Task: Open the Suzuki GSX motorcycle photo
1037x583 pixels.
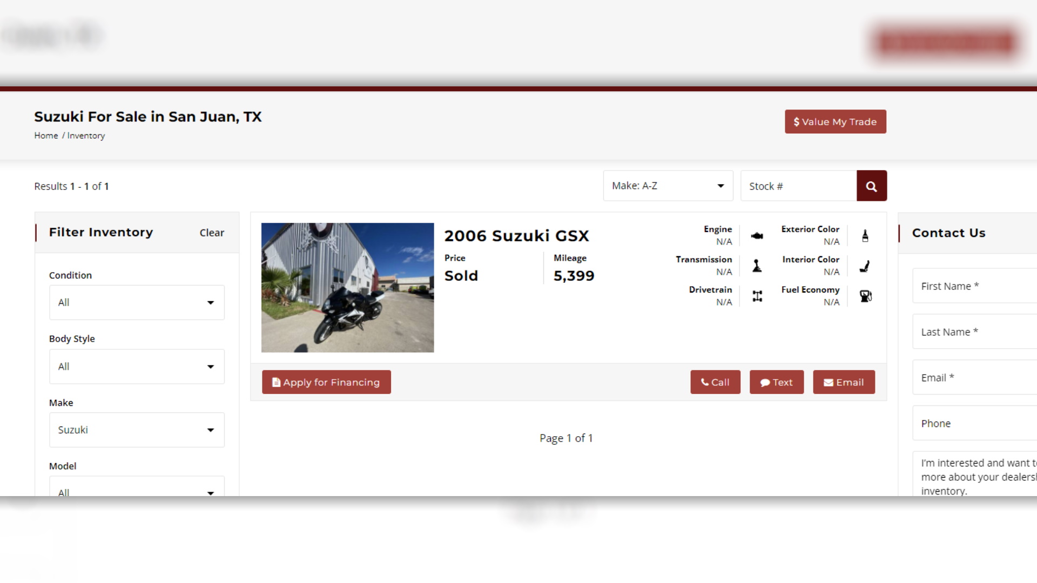Action: (x=347, y=288)
